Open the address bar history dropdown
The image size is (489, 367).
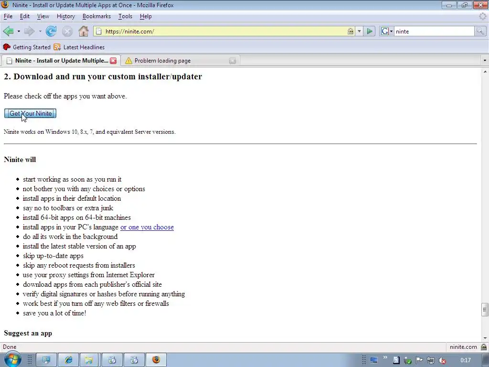point(359,31)
